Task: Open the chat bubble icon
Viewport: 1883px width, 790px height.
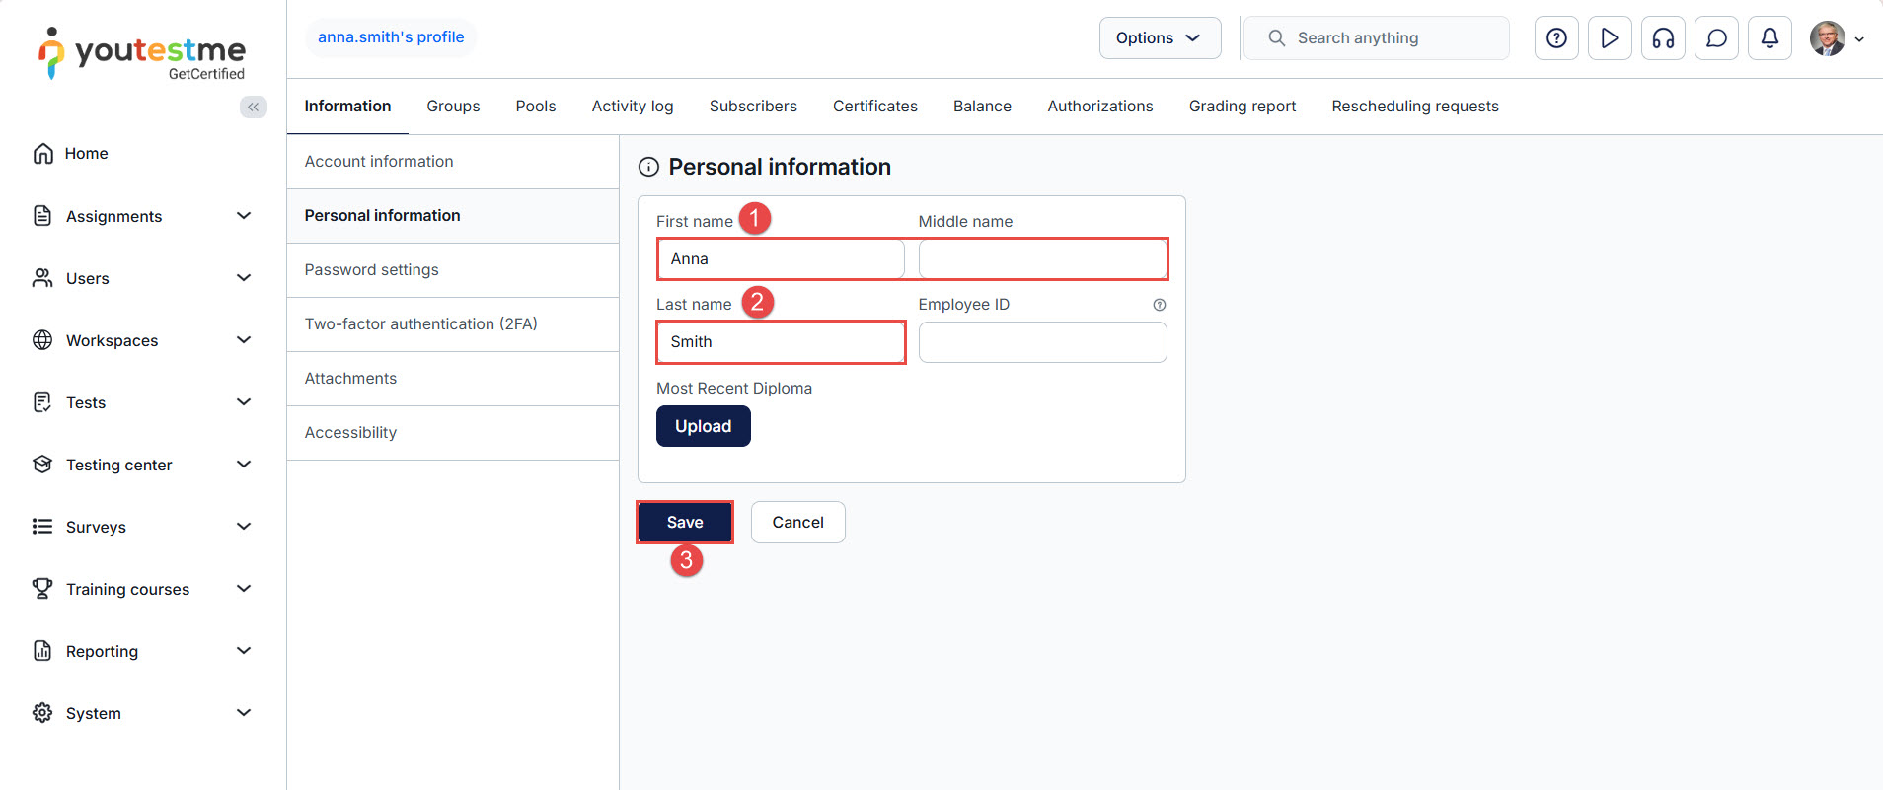Action: click(1716, 38)
